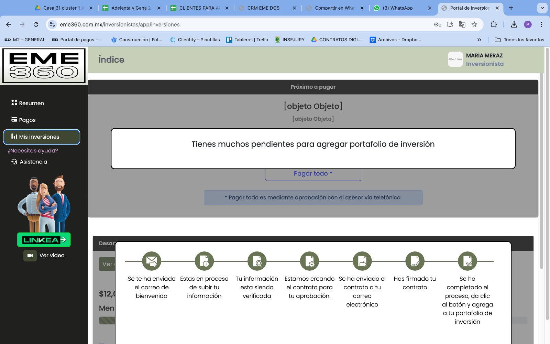This screenshot has width=550, height=344.
Task: Click the video camera icon by Ver video
Action: coord(30,256)
